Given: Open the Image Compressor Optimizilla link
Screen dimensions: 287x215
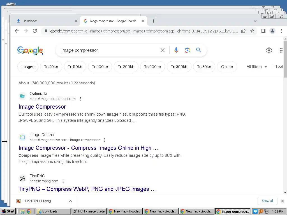Looking at the screenshot, I should point(42,107).
